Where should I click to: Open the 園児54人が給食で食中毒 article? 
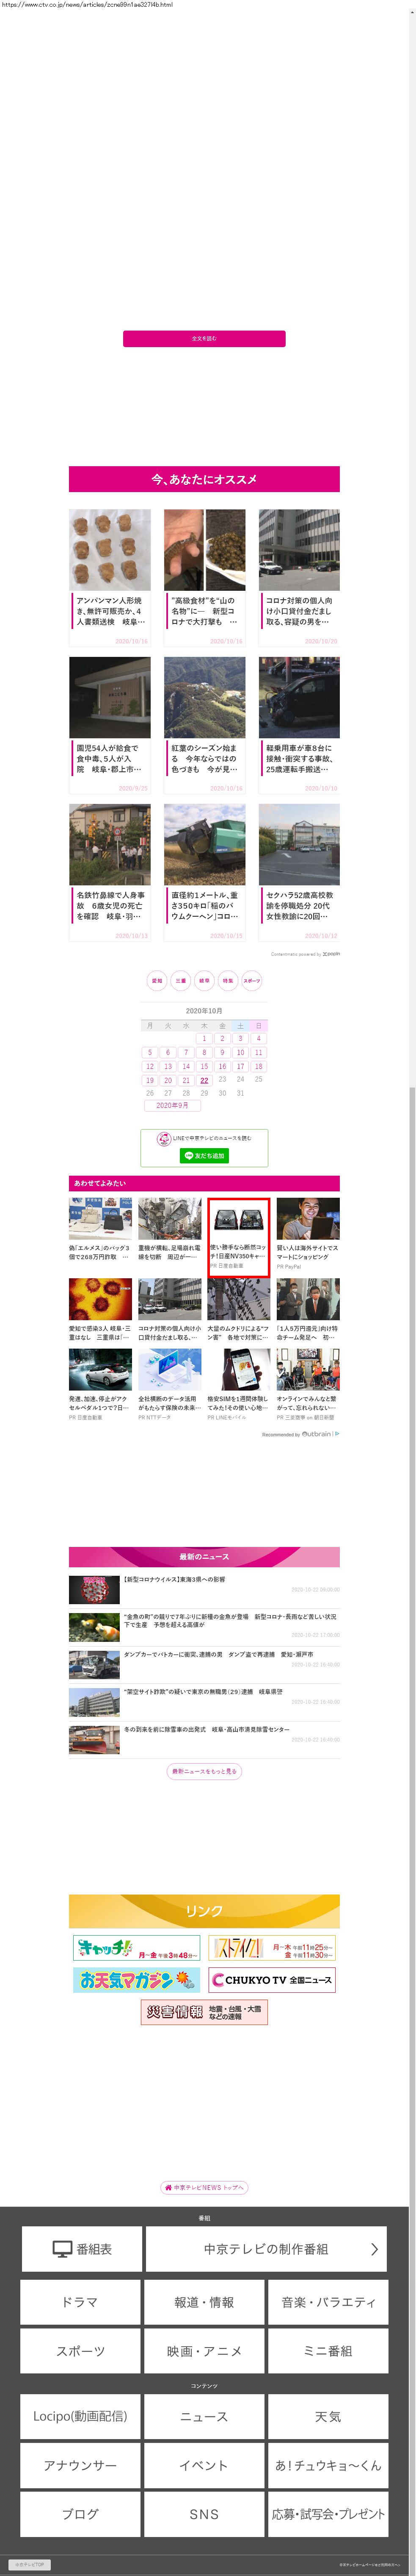click(x=110, y=725)
